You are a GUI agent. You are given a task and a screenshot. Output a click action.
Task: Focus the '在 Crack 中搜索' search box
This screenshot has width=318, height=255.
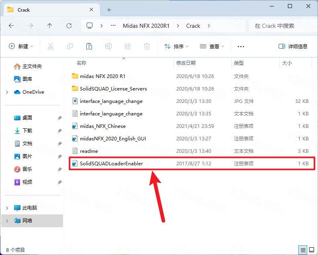tap(283, 26)
